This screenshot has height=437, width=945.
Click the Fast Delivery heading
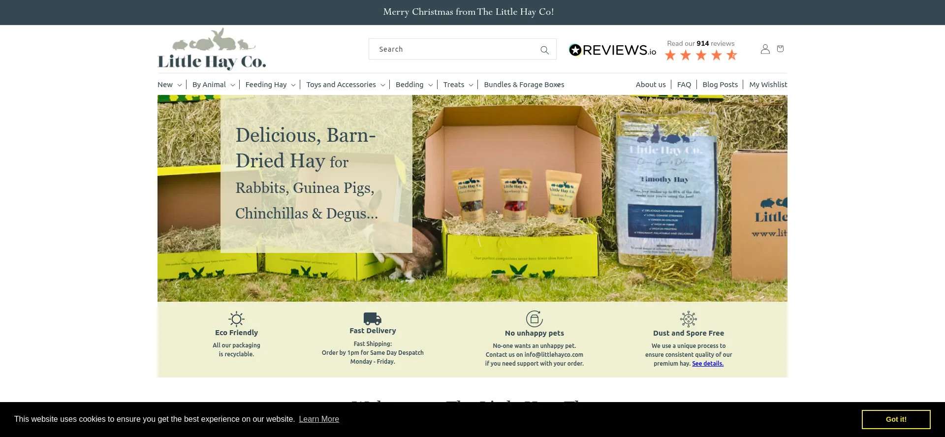tap(373, 331)
